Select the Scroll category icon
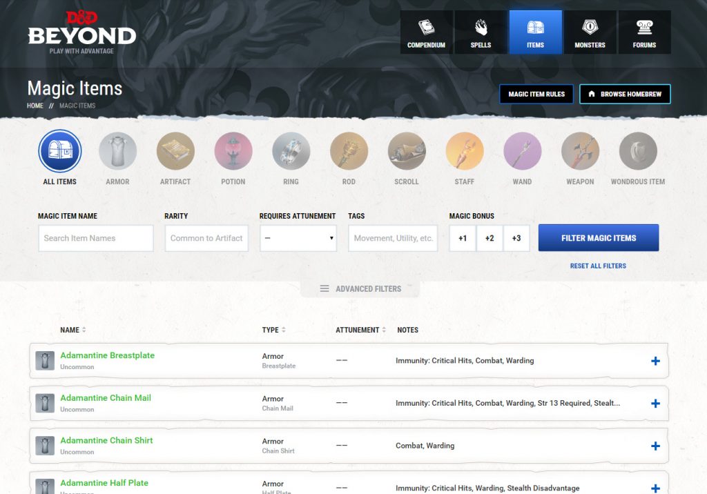Viewport: 707px width, 494px height. click(407, 152)
